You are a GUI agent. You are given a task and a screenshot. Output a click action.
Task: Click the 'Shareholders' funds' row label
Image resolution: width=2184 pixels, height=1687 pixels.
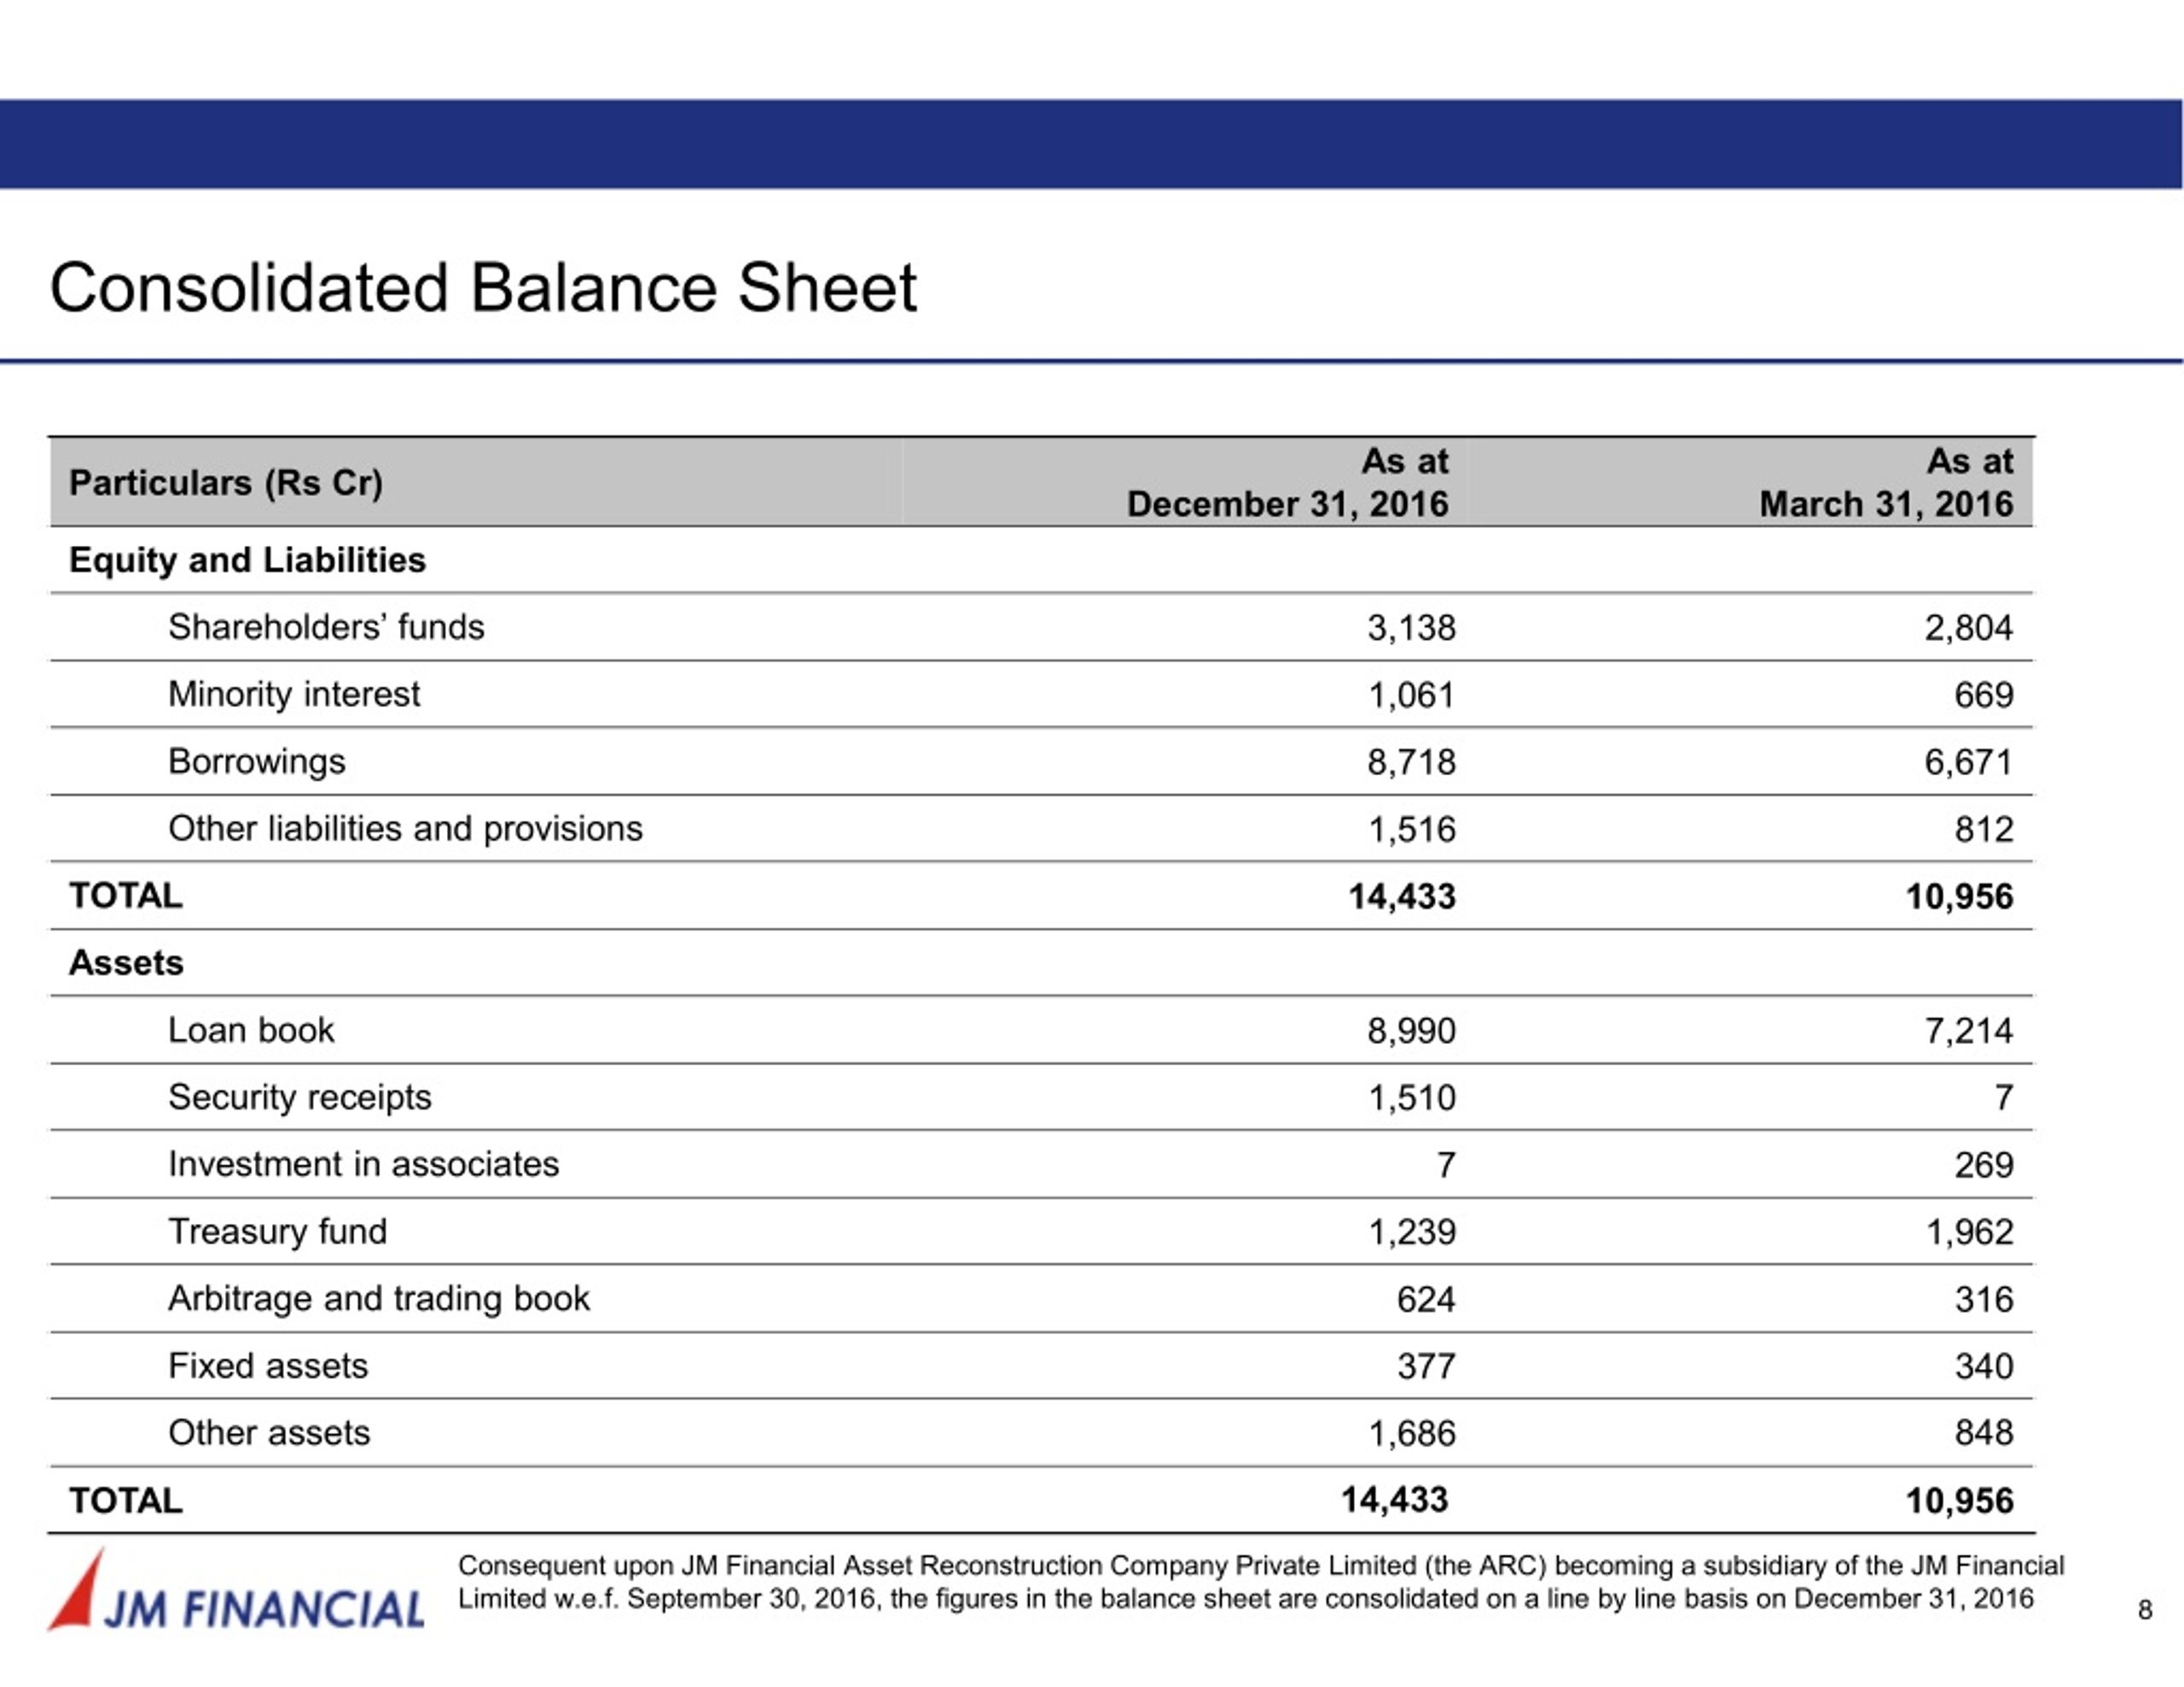326,627
